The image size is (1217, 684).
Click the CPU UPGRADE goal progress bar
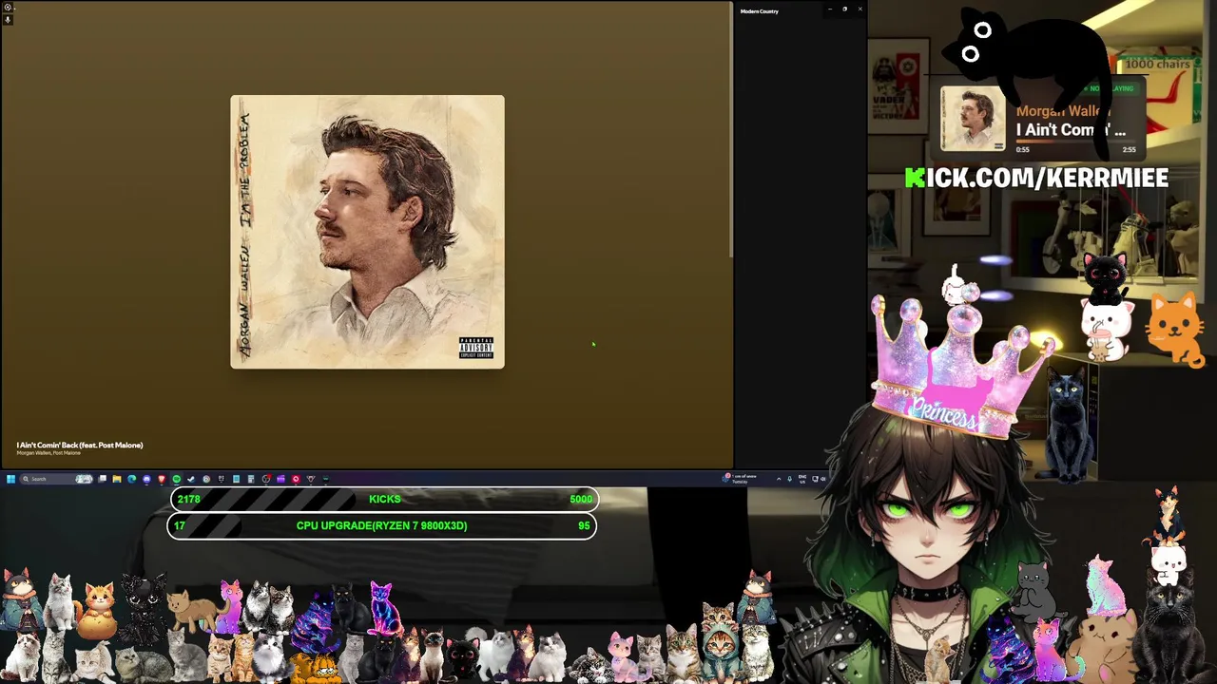coord(382,525)
